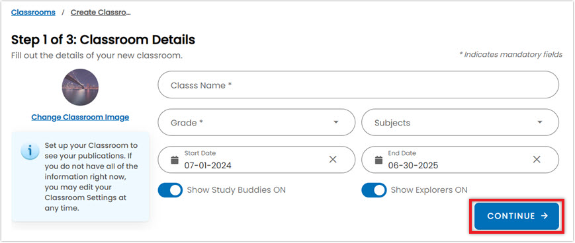Screen dimensions: 575x243
Task: Toggle Show Study Buddies switch off
Action: (x=170, y=190)
